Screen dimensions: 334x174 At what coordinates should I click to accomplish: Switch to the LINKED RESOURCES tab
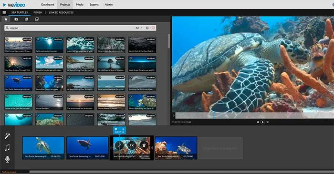click(x=61, y=12)
